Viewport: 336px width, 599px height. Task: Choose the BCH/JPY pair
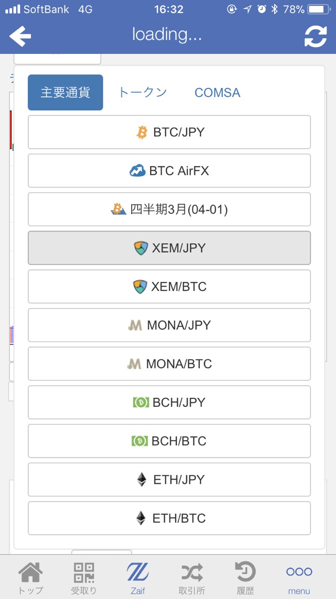tap(169, 402)
